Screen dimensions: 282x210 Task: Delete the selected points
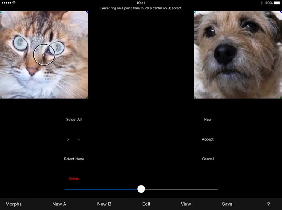[x=74, y=178]
